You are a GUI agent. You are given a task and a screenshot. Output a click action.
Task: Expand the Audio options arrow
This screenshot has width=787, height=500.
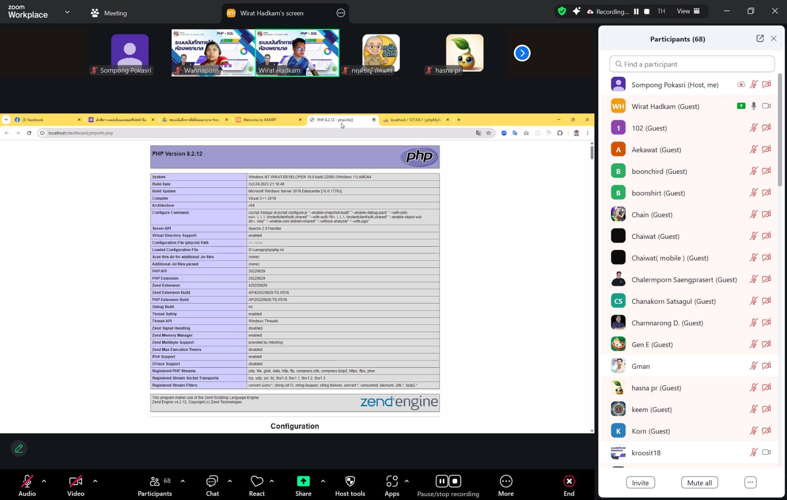click(x=44, y=481)
